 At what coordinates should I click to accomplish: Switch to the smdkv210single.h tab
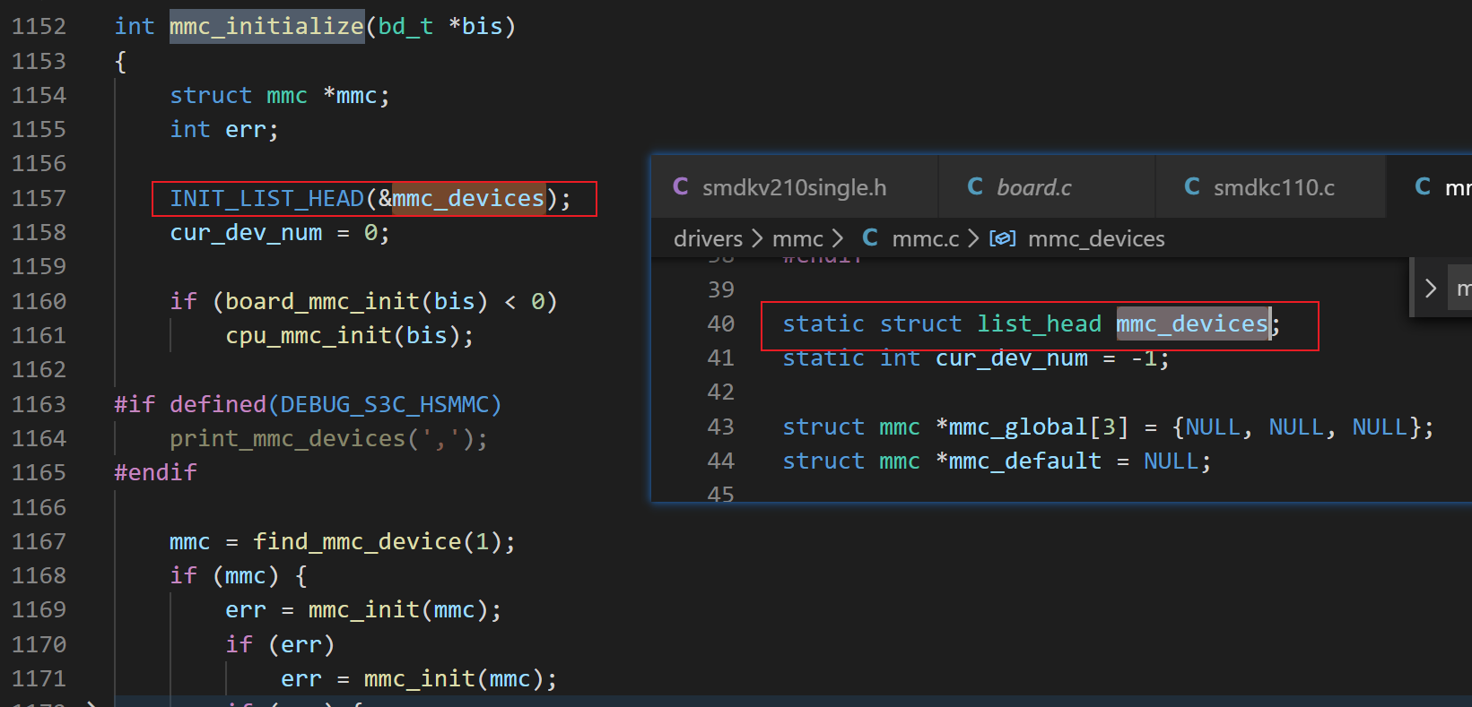[794, 187]
